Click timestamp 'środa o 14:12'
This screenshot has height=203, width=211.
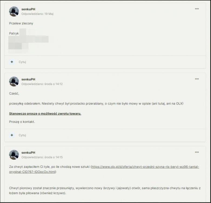[53, 84]
